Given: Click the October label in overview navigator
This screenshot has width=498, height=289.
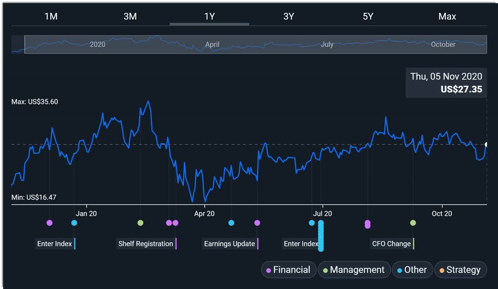Looking at the screenshot, I should [x=443, y=44].
